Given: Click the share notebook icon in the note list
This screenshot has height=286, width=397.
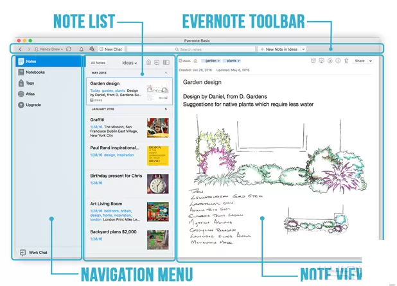Looking at the screenshot, I should click(x=157, y=62).
